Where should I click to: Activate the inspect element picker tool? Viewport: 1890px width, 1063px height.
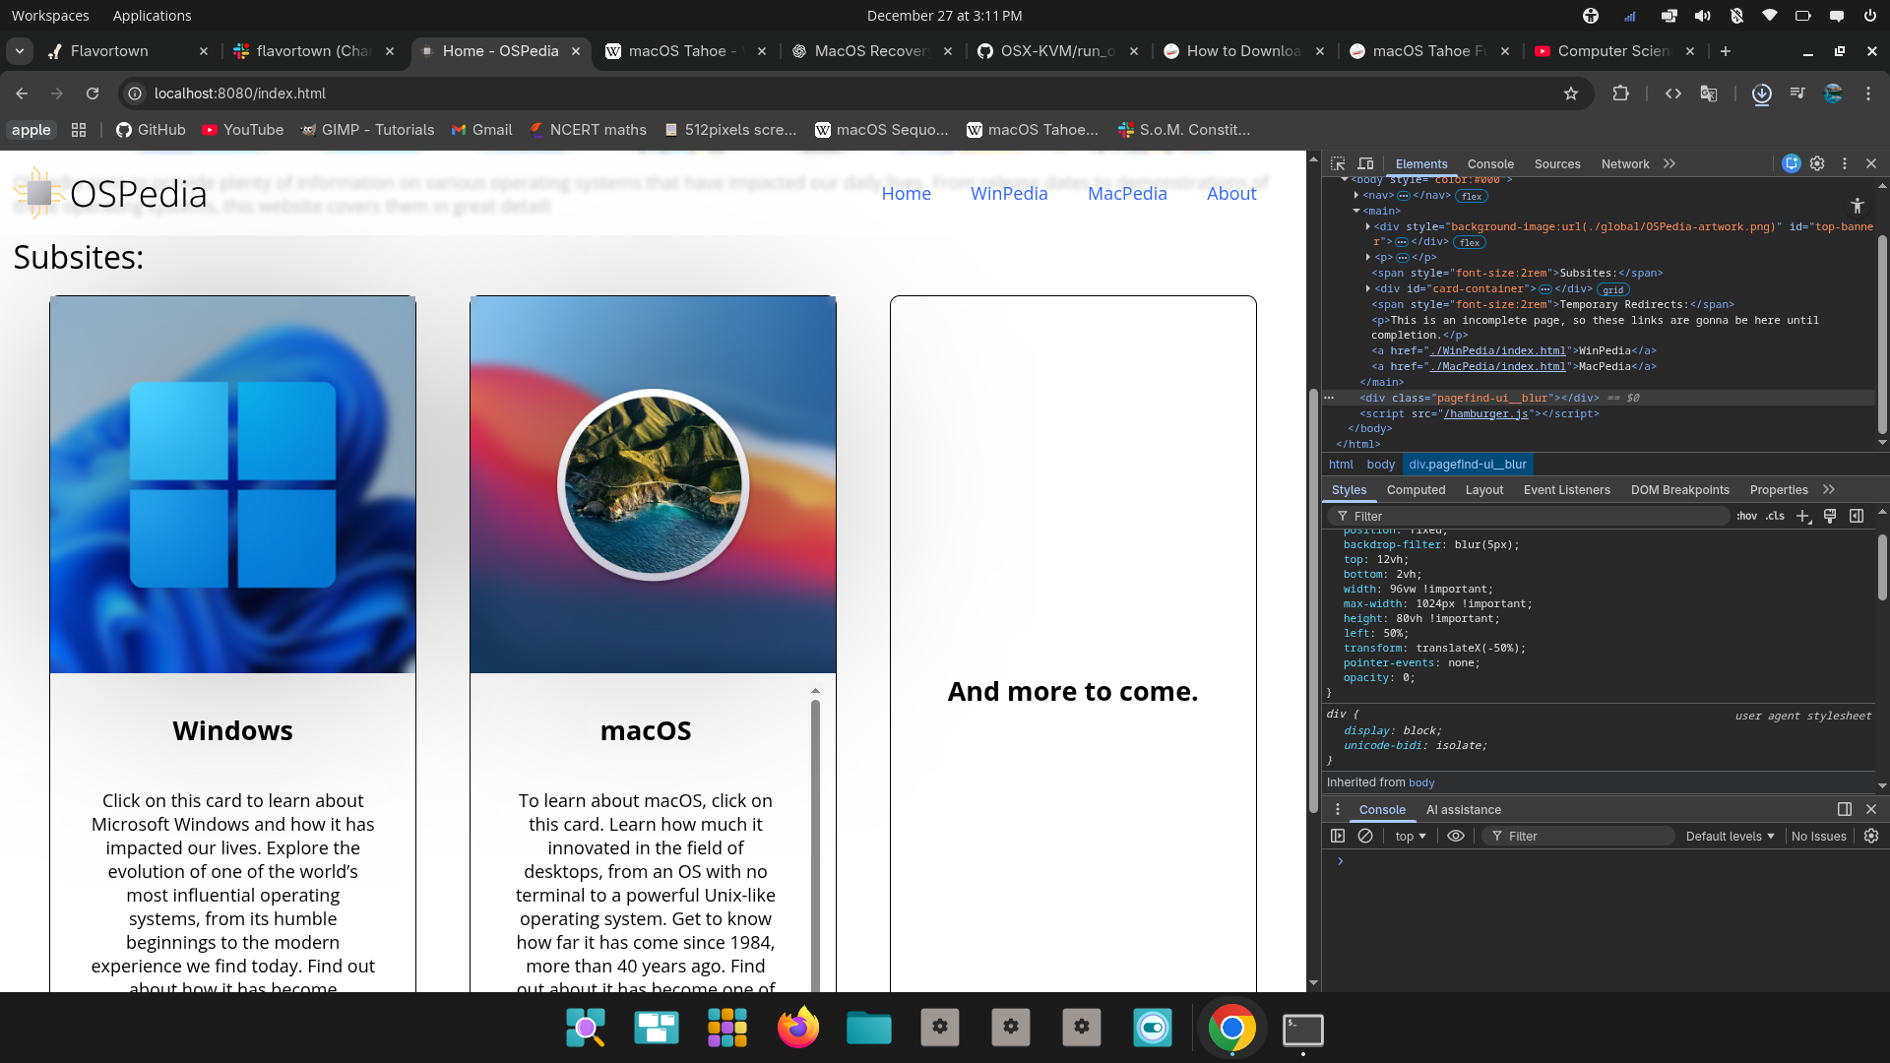[1338, 164]
